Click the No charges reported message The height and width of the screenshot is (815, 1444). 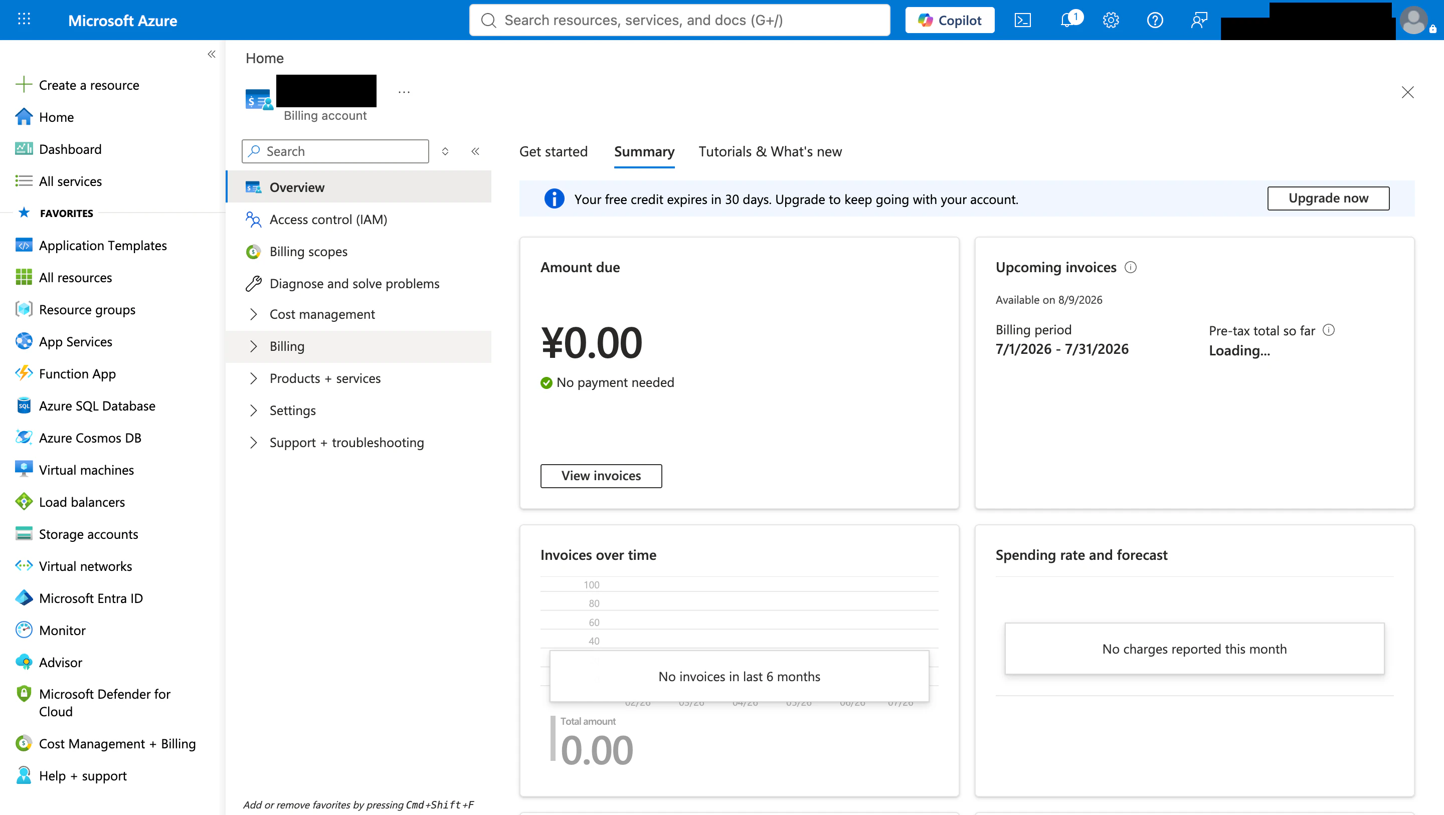1194,649
